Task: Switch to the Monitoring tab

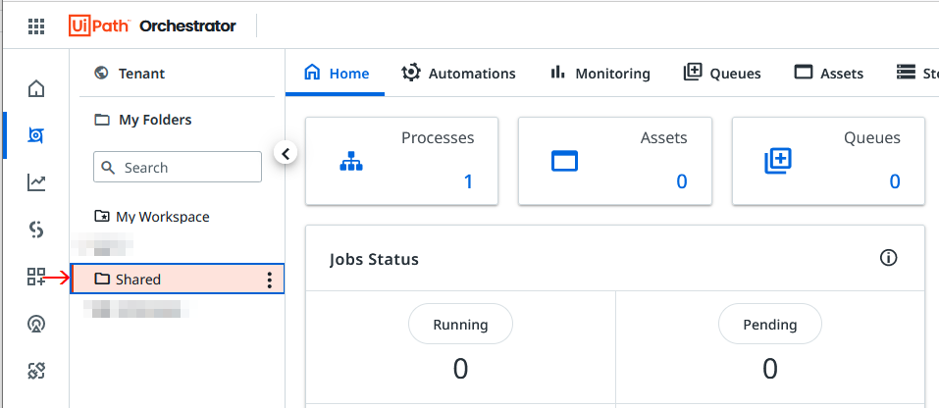Action: pos(600,73)
